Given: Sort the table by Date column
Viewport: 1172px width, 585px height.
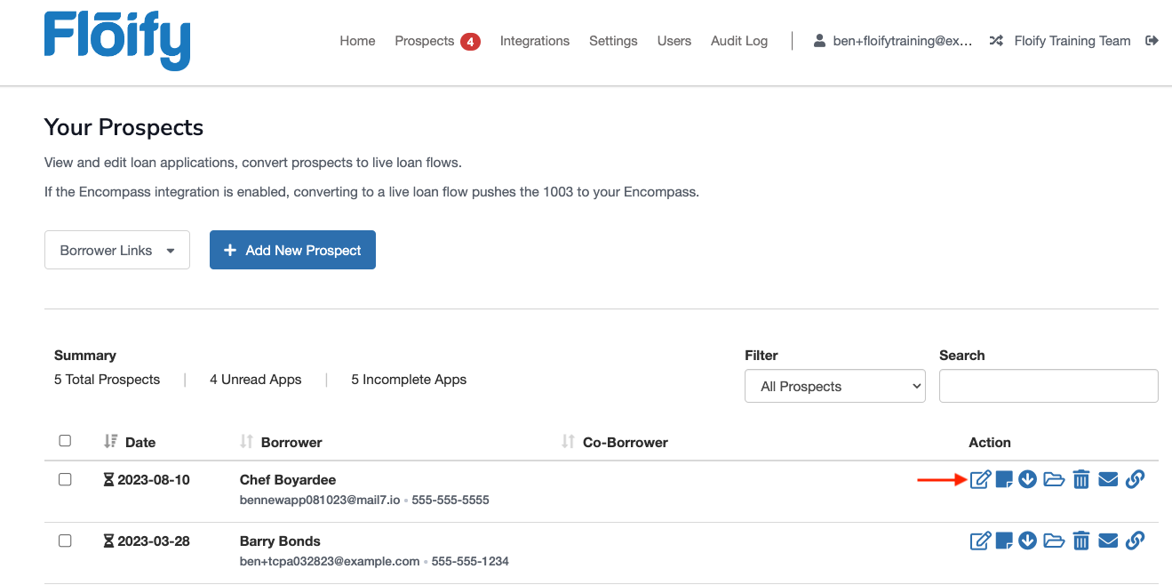Looking at the screenshot, I should 133,442.
